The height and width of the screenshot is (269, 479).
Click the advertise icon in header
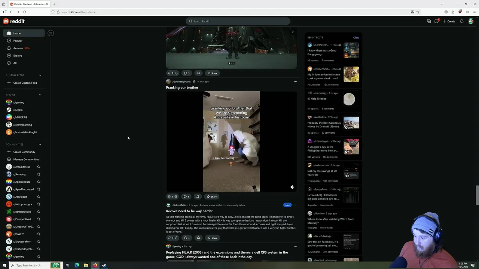click(429, 21)
